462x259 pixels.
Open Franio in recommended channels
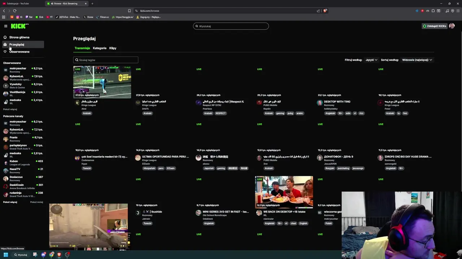(x=23, y=139)
